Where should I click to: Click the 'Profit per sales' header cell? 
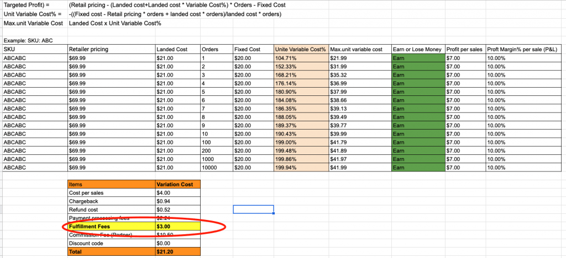(x=465, y=49)
